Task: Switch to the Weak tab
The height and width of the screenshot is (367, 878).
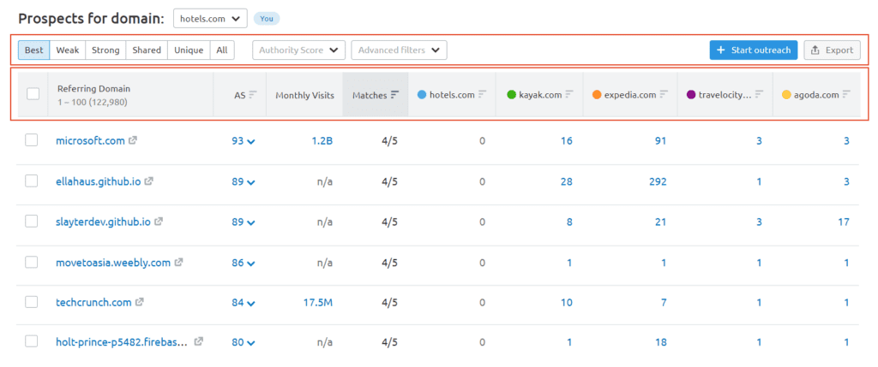Action: pyautogui.click(x=67, y=50)
